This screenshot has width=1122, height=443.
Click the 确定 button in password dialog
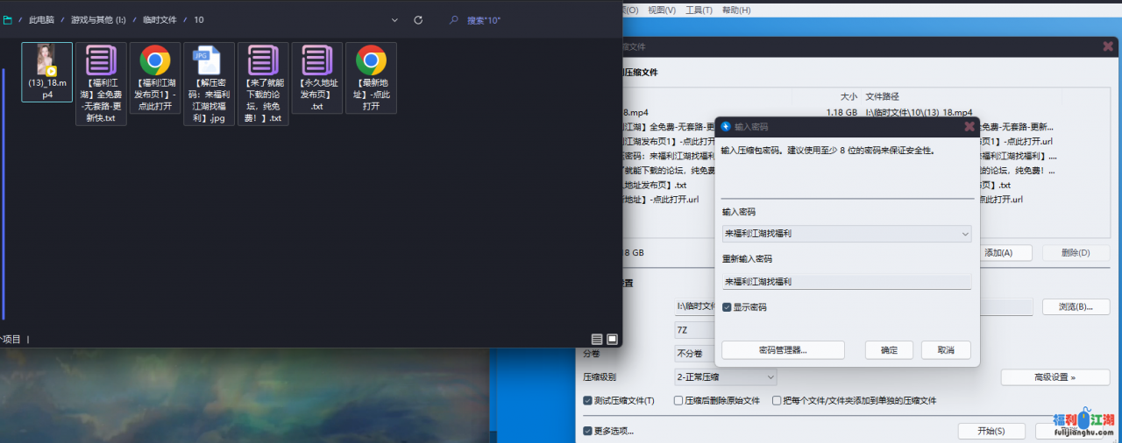coord(889,350)
